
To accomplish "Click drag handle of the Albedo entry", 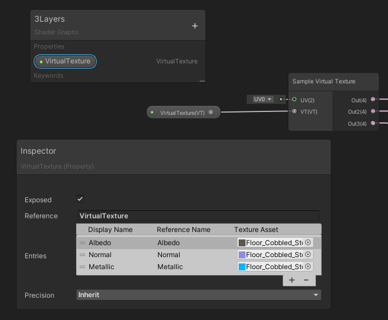I will [x=82, y=243].
